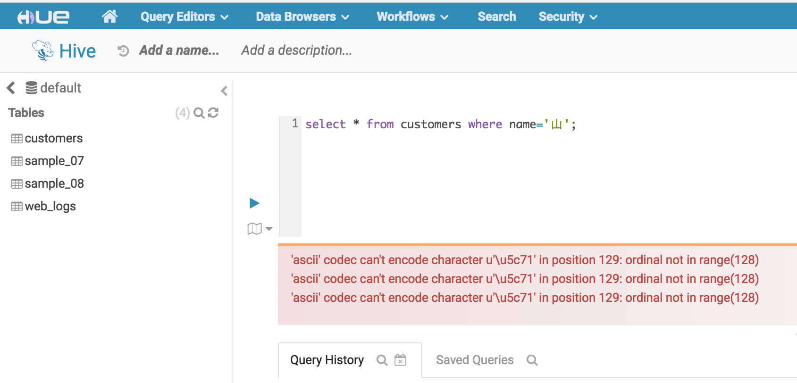
Task: Run the query with the play button
Action: click(x=254, y=203)
